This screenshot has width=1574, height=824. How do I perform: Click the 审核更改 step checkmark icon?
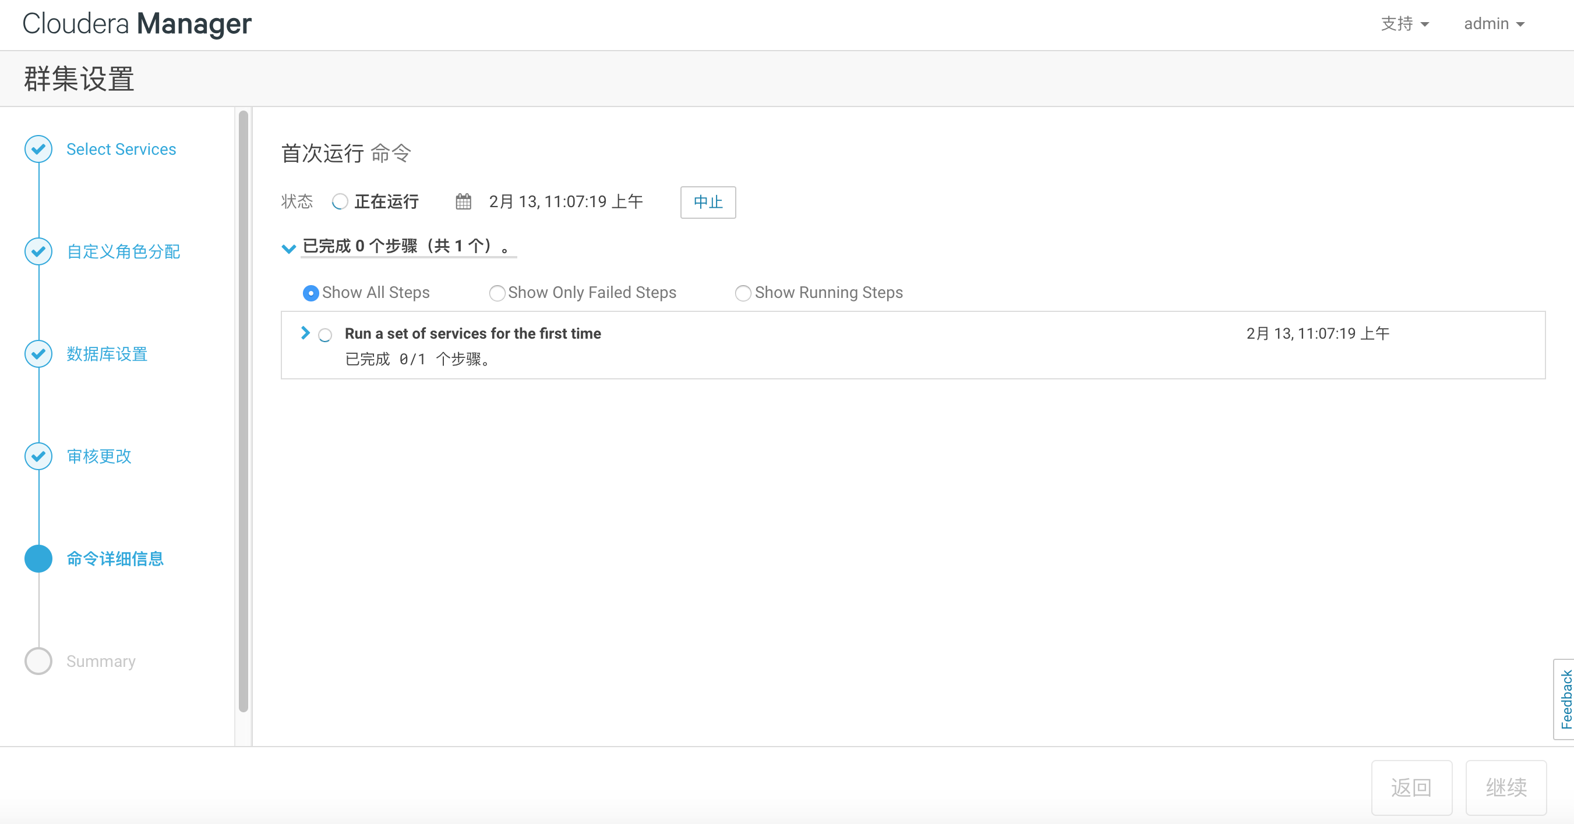[38, 456]
